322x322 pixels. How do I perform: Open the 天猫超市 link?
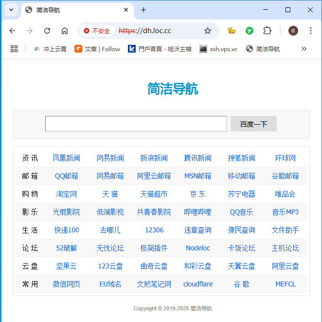(154, 194)
